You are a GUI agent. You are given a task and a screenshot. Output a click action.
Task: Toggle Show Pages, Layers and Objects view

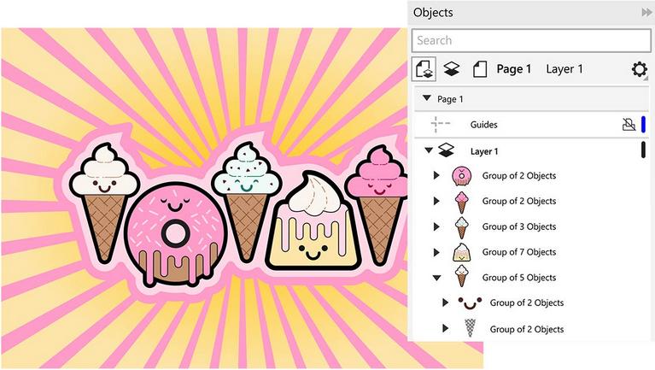(x=424, y=69)
